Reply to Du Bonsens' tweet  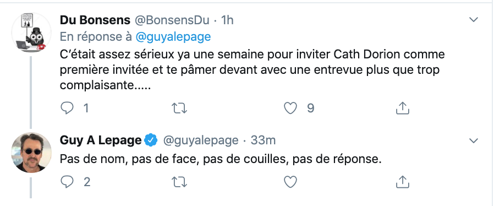point(67,109)
